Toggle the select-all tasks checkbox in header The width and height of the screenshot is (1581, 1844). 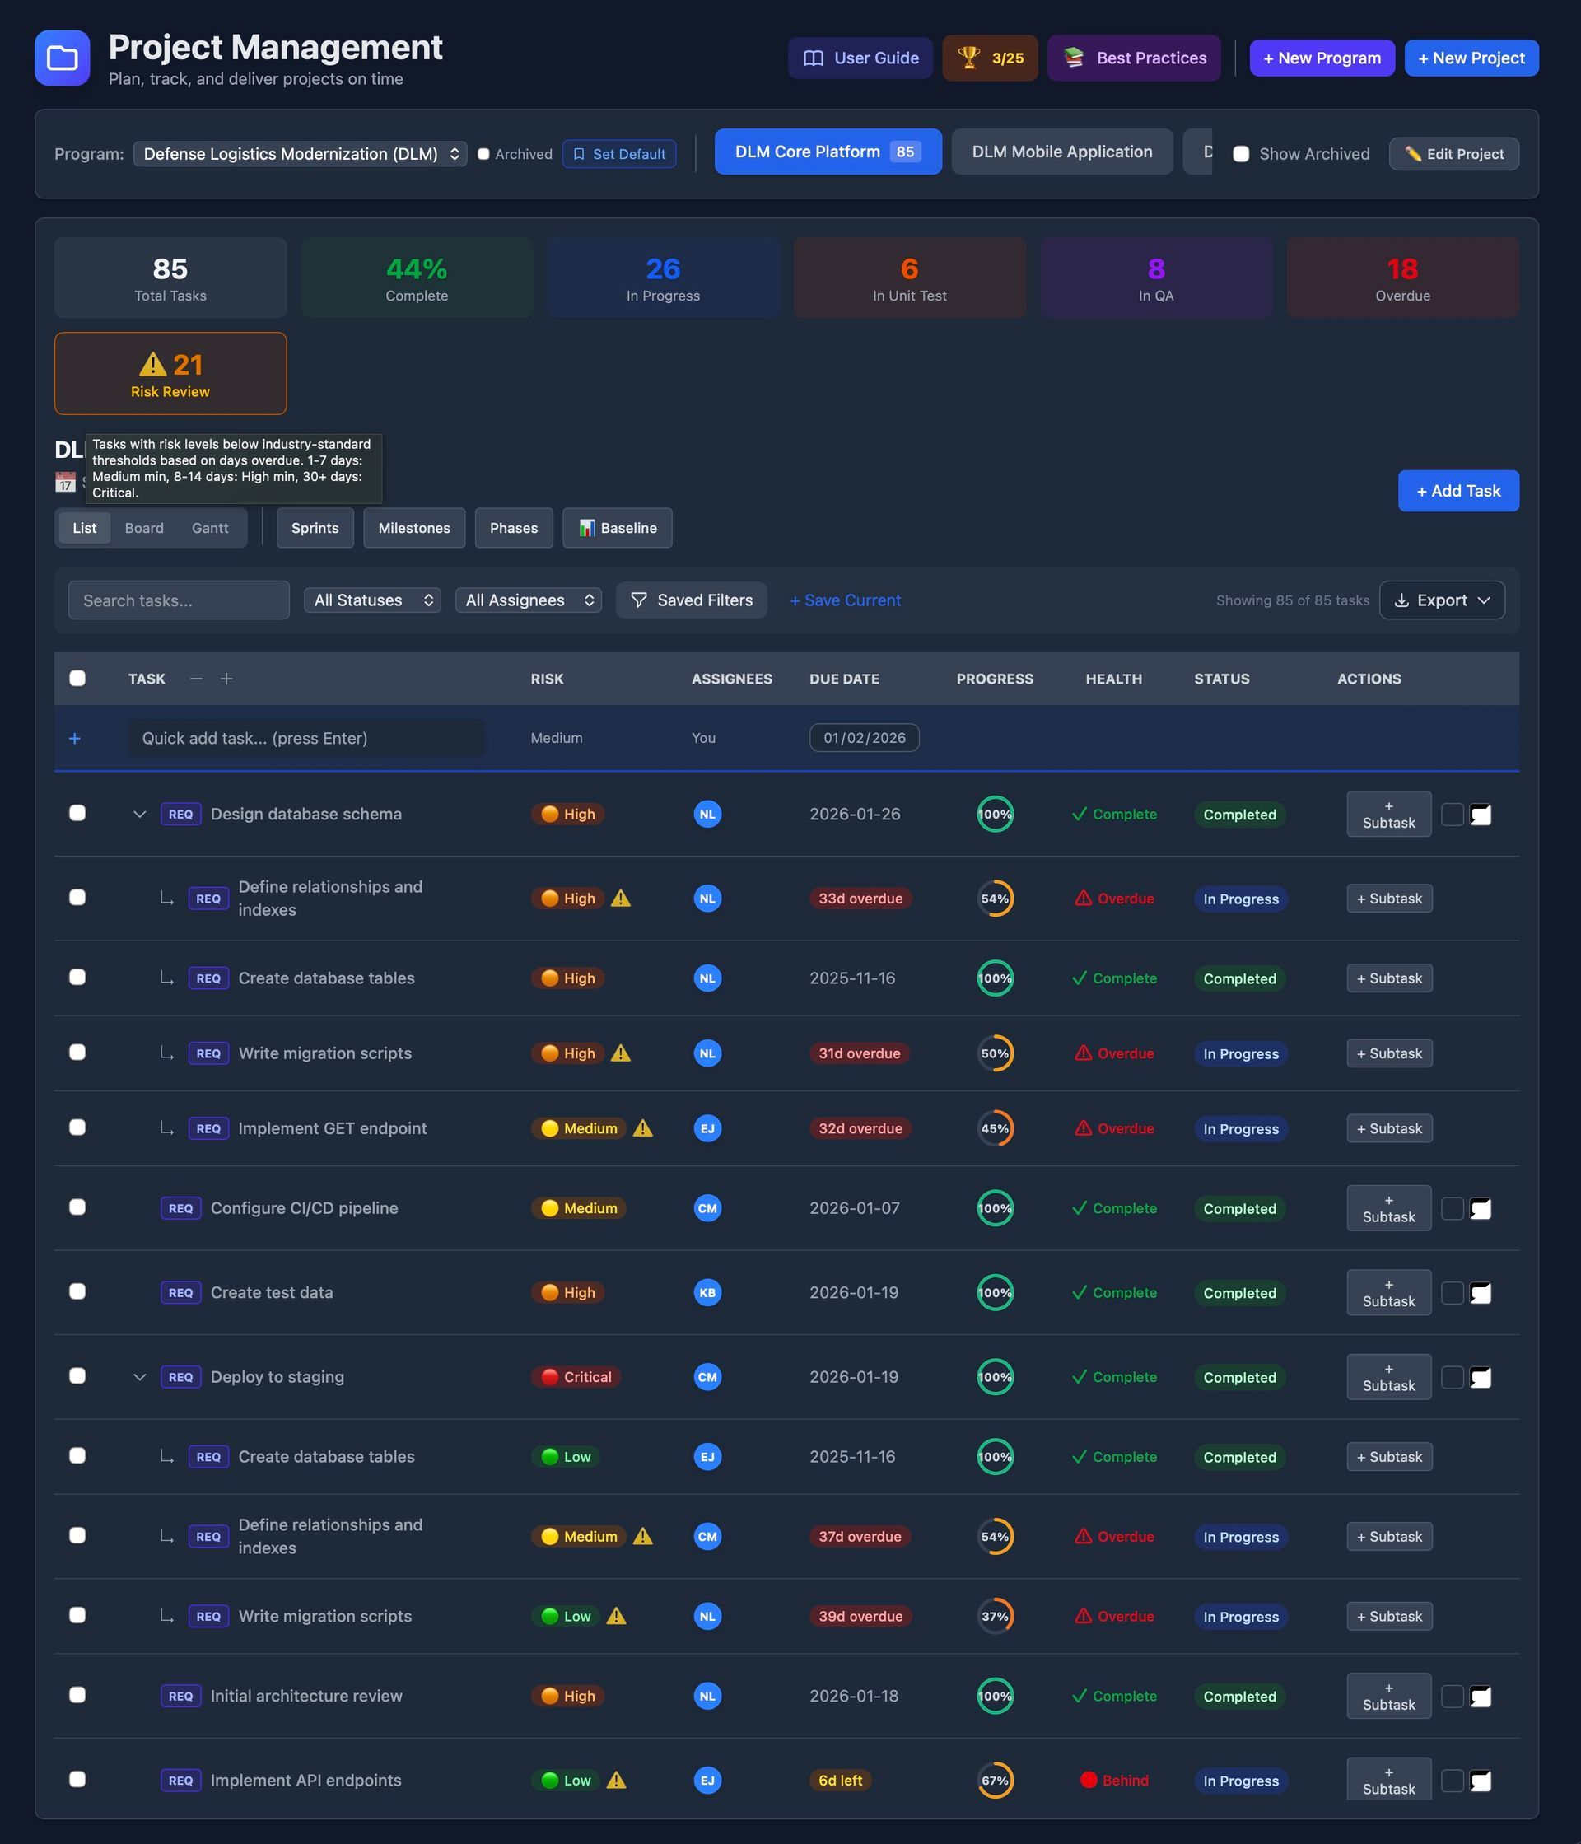(77, 679)
